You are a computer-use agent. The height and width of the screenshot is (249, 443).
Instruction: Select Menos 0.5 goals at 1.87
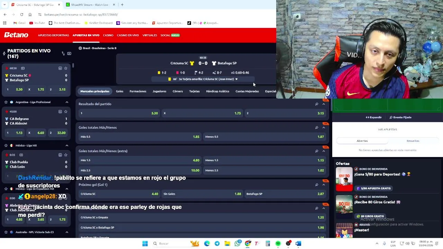(x=264, y=137)
